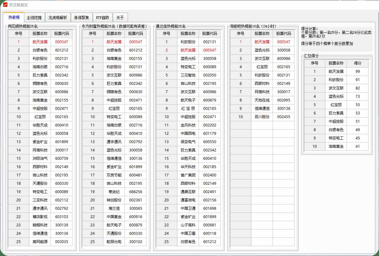The width and height of the screenshot is (379, 256).
Task: Select 湖南黄金 row in 汇总得分 table
Action: [x=336, y=147]
